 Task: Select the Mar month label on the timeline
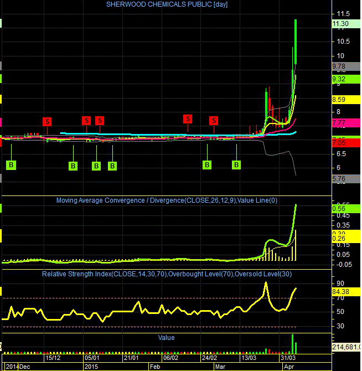tap(220, 367)
